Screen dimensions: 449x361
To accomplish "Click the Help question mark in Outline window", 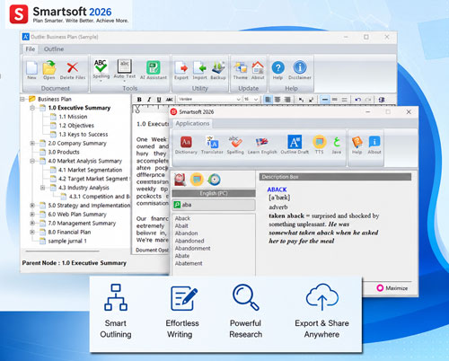I will (277, 67).
